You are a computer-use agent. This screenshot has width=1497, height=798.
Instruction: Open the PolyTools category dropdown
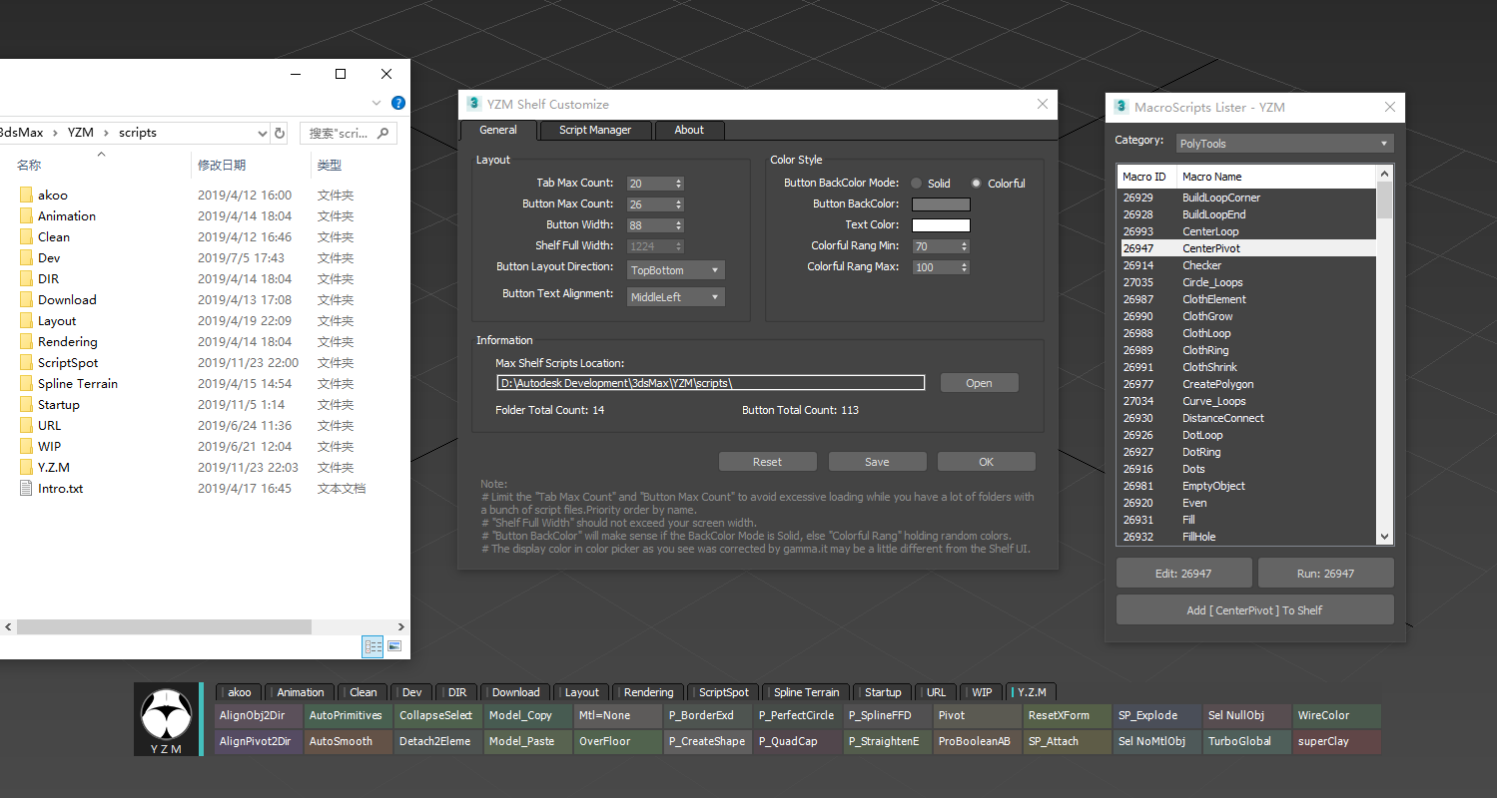pyautogui.click(x=1284, y=144)
